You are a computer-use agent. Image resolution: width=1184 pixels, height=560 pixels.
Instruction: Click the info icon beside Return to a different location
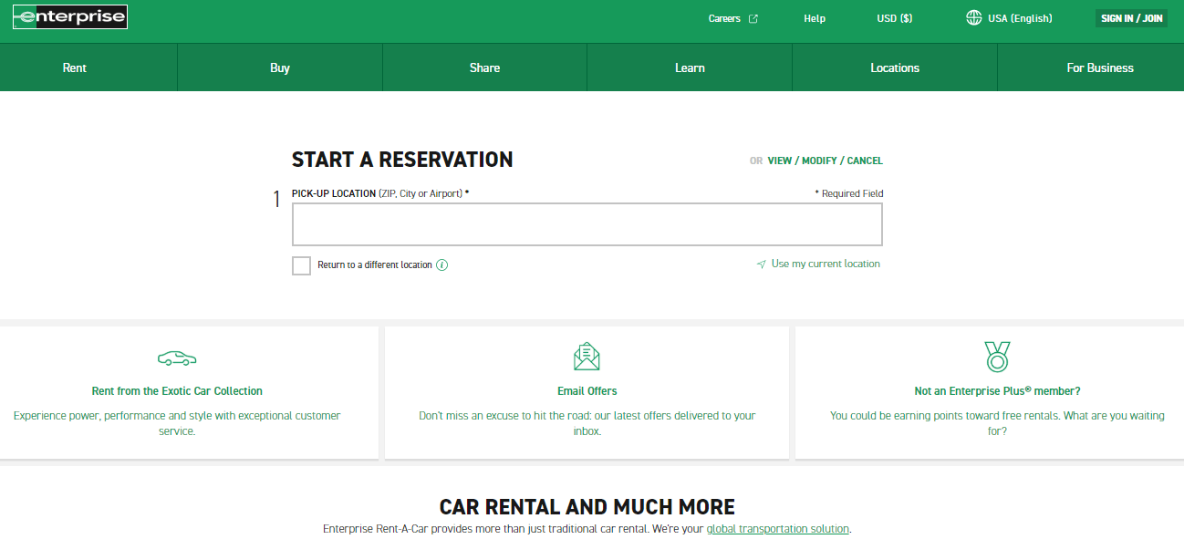pos(442,265)
